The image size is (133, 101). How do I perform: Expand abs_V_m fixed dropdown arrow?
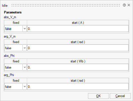pyautogui.click(x=25, y=29)
